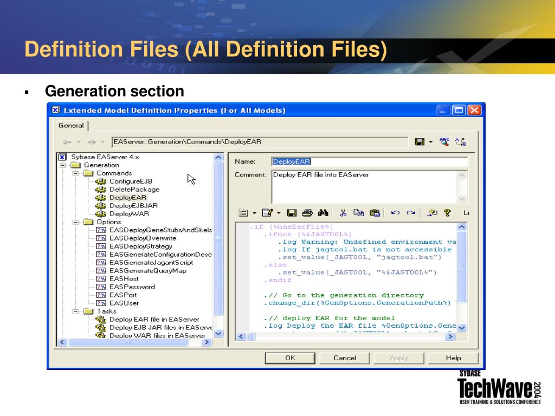This screenshot has height=416, width=555.
Task: Click the editor menu list icon
Action: coord(243,212)
